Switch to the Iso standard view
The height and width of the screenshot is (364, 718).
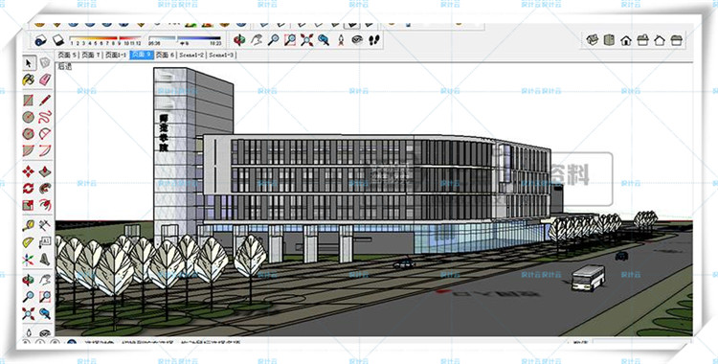(592, 40)
